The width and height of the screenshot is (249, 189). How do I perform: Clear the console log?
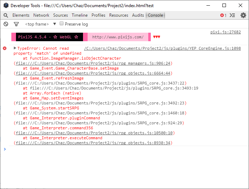coord(6,24)
